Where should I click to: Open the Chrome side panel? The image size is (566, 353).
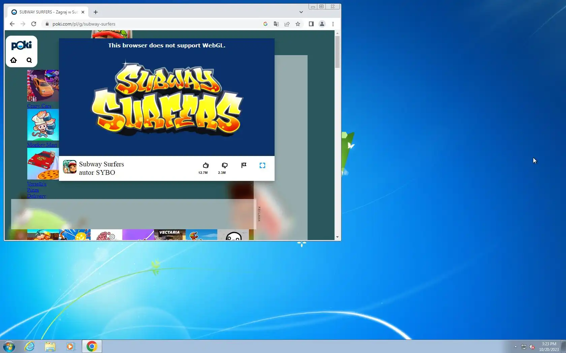[x=311, y=24]
